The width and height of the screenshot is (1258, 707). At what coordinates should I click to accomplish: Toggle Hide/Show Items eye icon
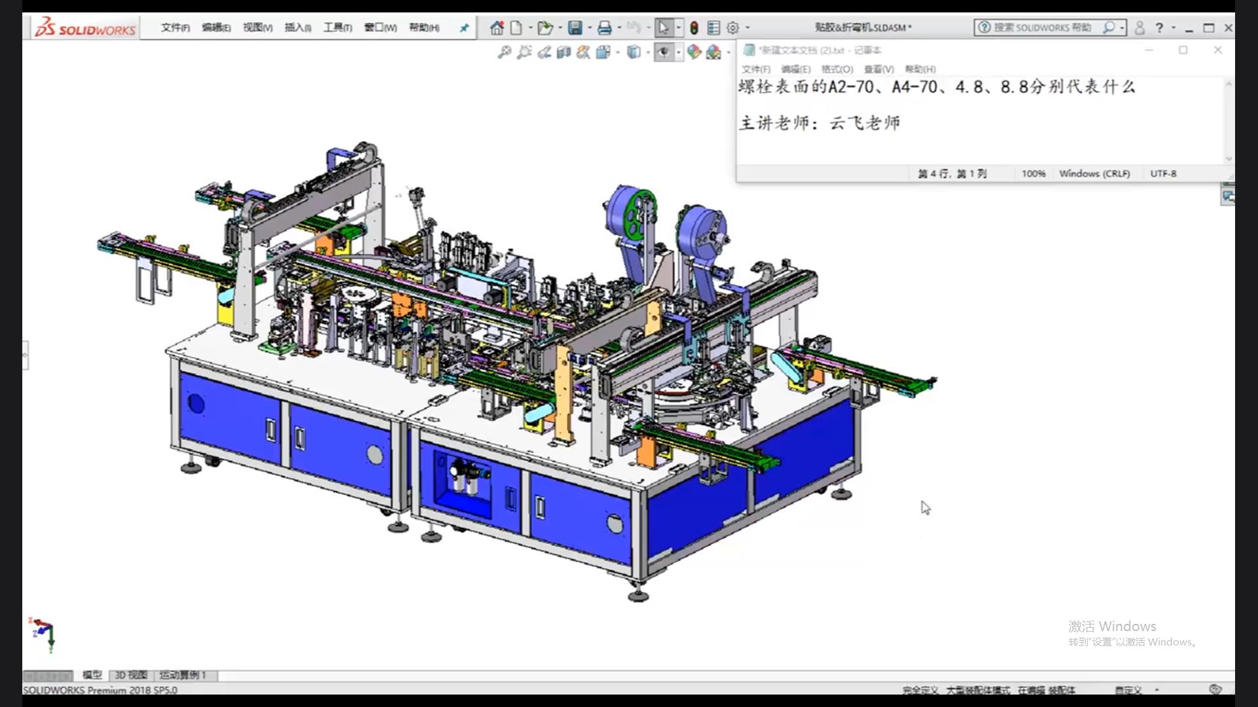point(663,52)
